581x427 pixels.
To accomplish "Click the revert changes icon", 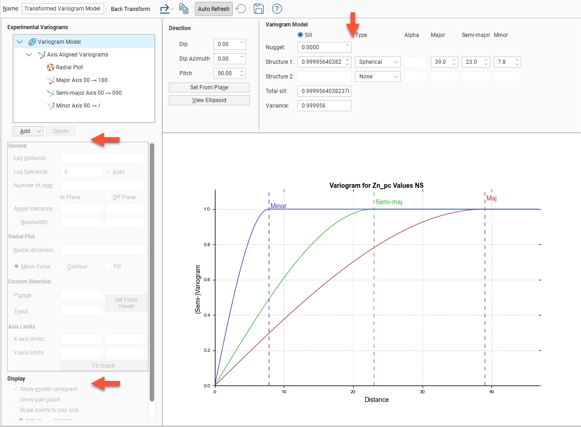I will click(x=241, y=9).
